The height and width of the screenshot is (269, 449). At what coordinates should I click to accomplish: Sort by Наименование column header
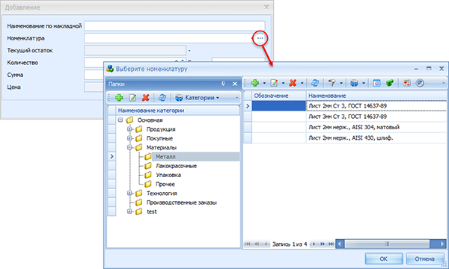click(376, 96)
